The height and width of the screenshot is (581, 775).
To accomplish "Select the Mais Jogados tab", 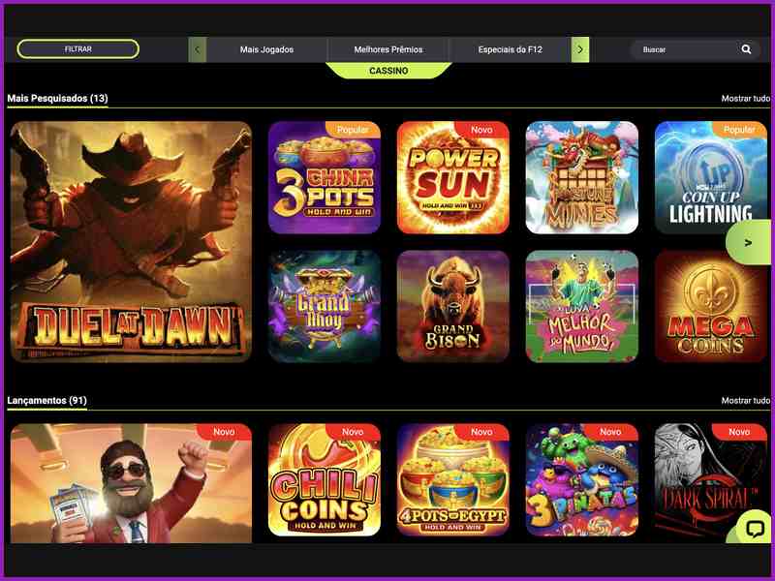I will pos(267,49).
